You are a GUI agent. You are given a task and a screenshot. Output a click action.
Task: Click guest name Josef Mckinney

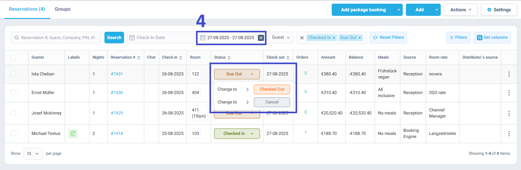click(47, 113)
